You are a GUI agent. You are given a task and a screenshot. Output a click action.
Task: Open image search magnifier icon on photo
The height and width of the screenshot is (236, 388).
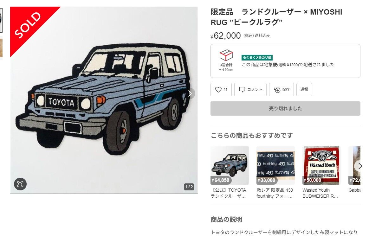[20, 184]
